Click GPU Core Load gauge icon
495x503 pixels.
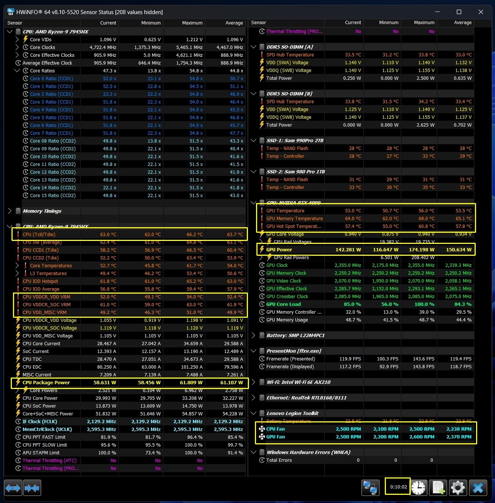pos(262,304)
